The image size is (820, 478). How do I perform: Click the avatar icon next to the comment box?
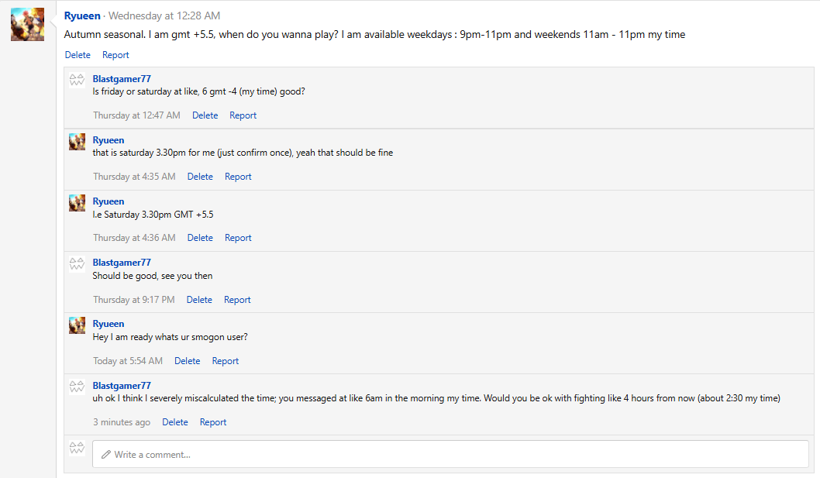click(77, 448)
